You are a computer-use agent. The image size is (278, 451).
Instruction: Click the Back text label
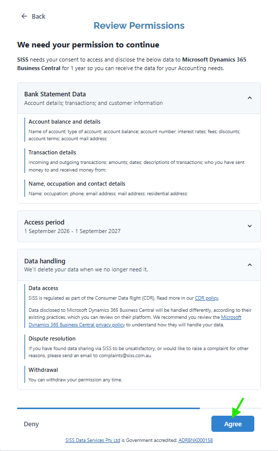(x=38, y=16)
